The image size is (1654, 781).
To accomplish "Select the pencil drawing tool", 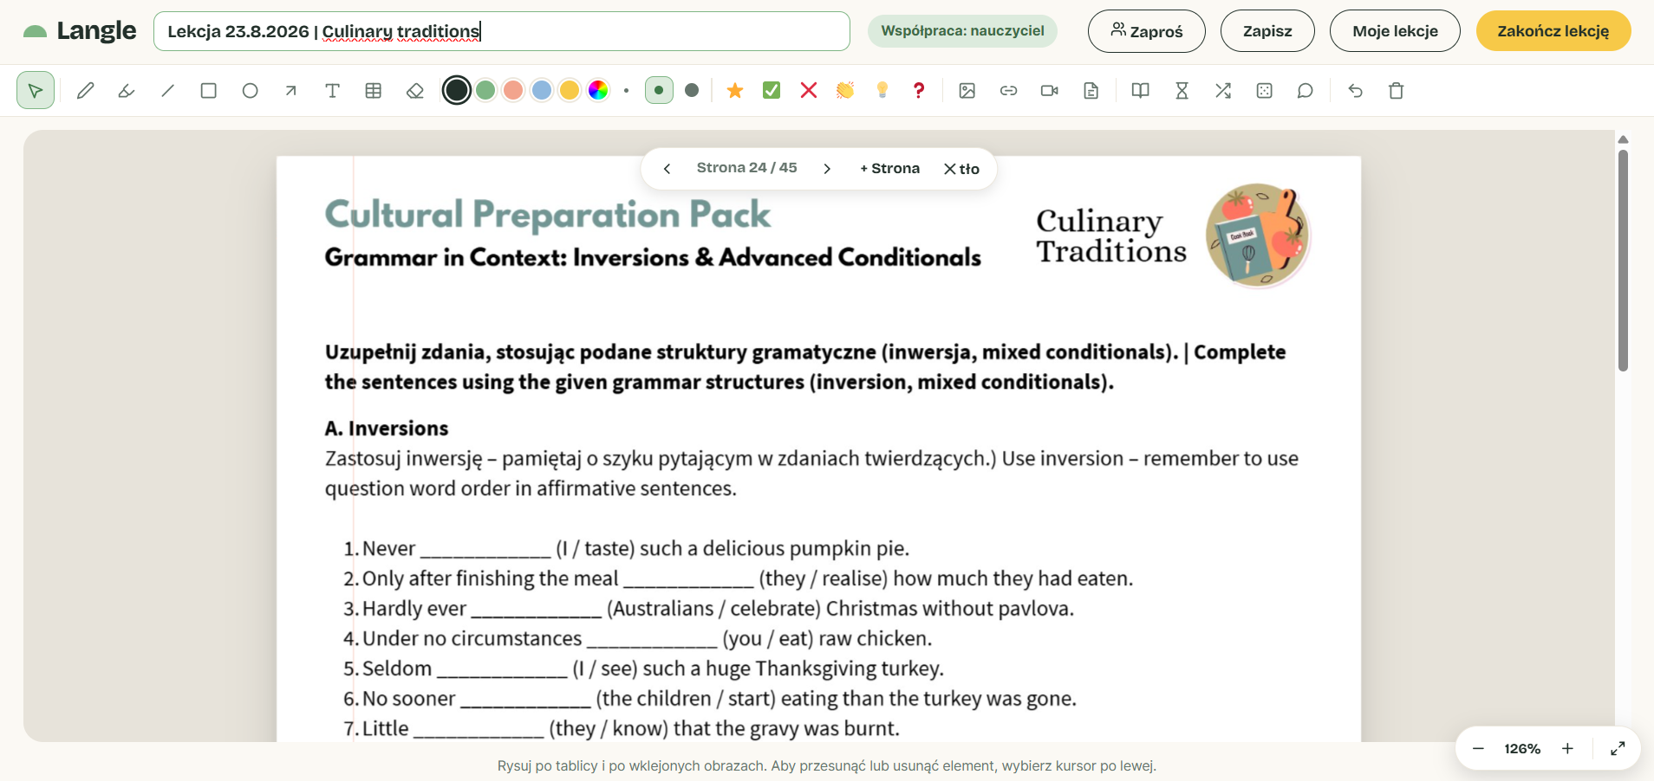I will click(85, 90).
